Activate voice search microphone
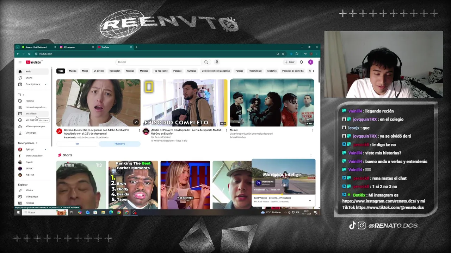This screenshot has height=253, width=451. tap(217, 62)
